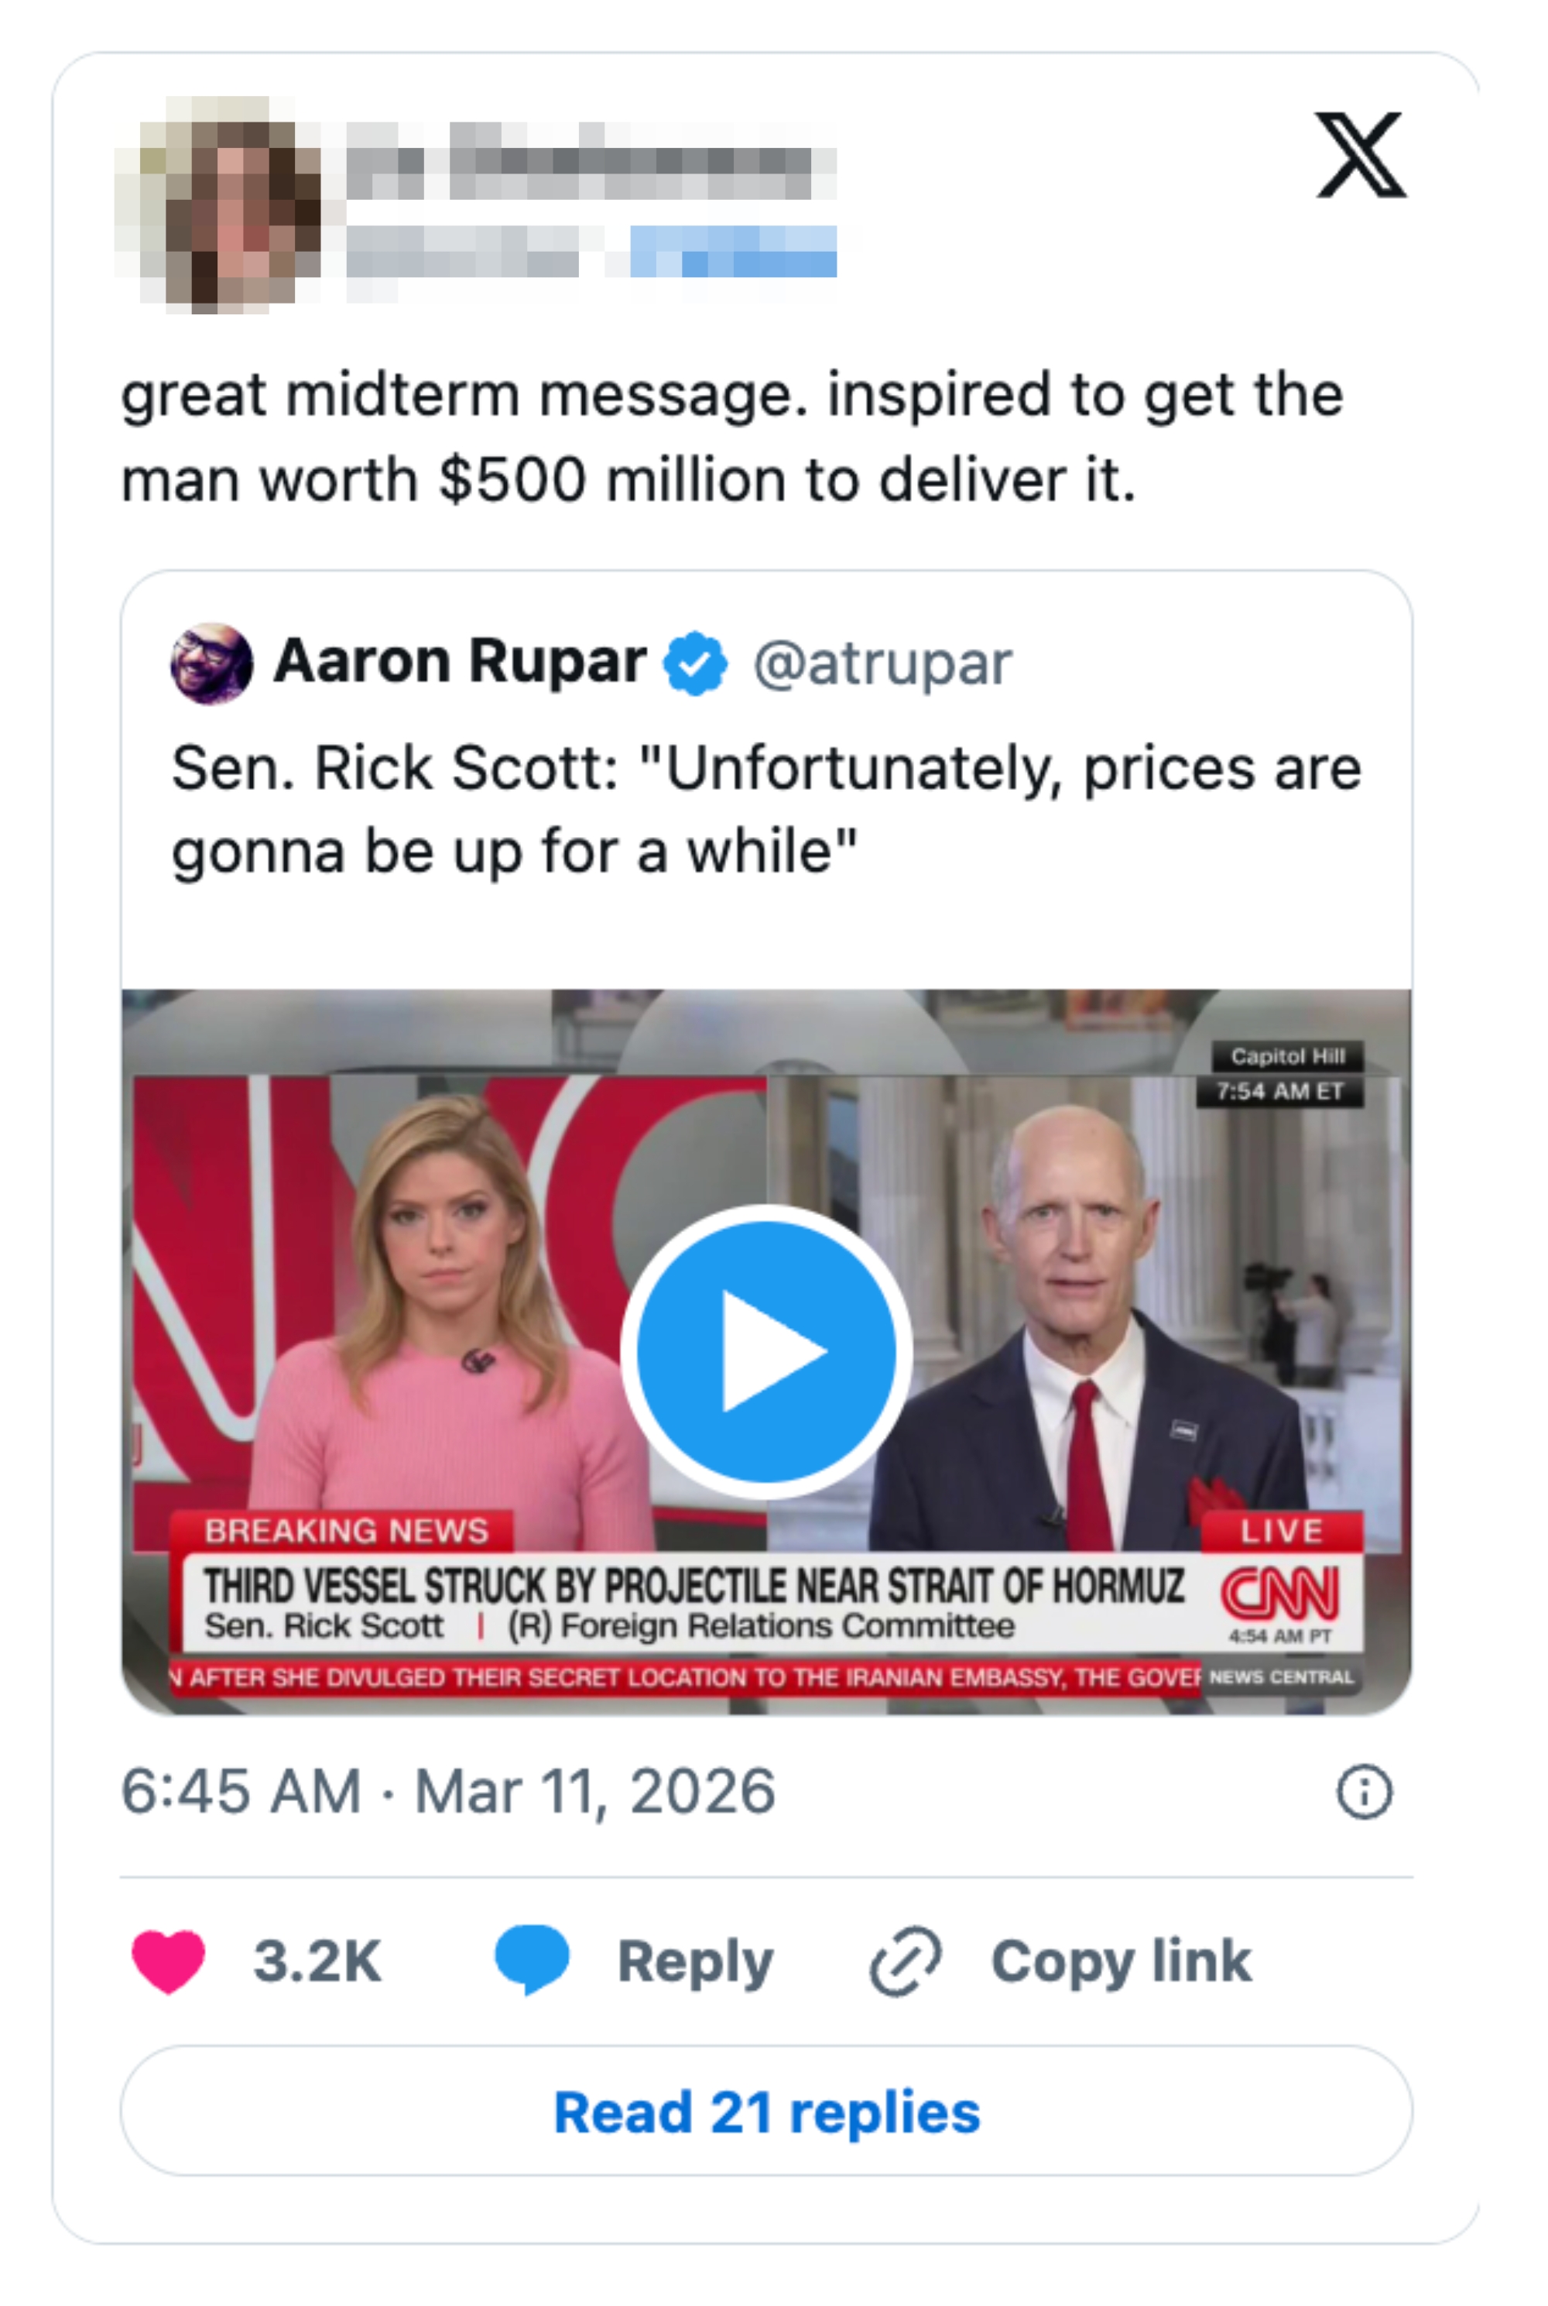The height and width of the screenshot is (2306, 1548).
Task: Open the circled info icon beside the date
Action: [1363, 1792]
